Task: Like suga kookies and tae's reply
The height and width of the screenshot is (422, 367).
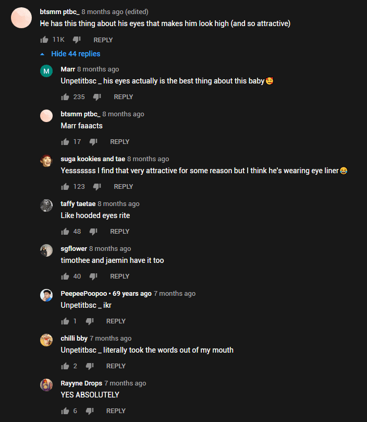Action: pos(65,186)
